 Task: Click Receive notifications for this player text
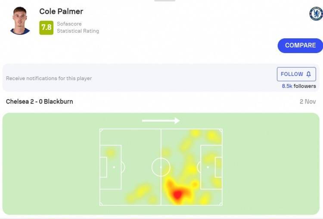pyautogui.click(x=49, y=78)
